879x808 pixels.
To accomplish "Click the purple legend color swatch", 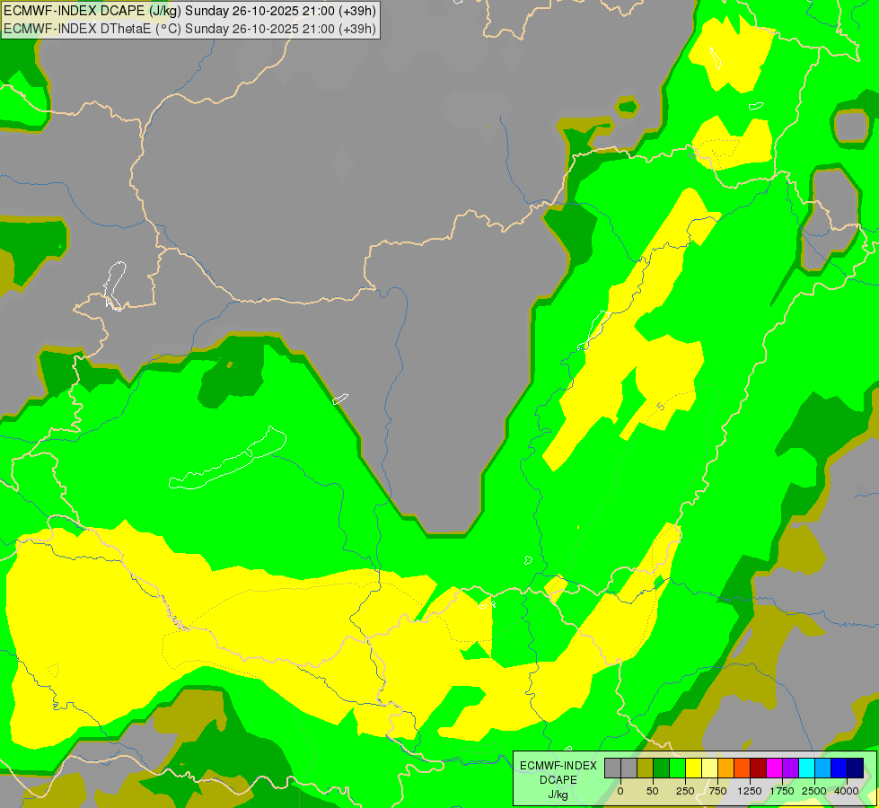I will (x=790, y=768).
